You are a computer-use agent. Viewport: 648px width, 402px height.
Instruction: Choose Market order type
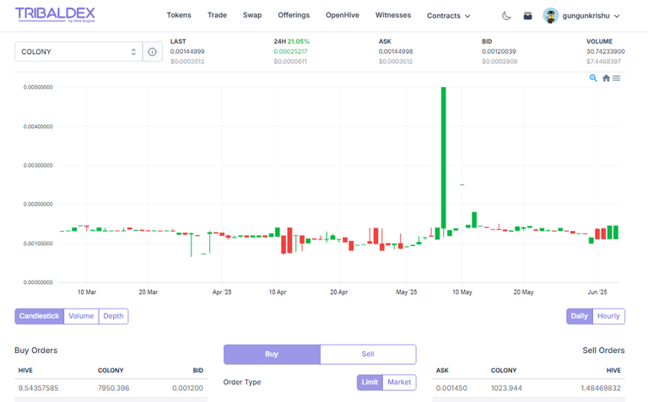click(x=399, y=382)
